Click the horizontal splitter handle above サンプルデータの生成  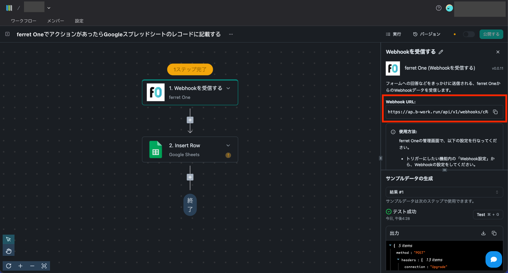[x=444, y=170]
